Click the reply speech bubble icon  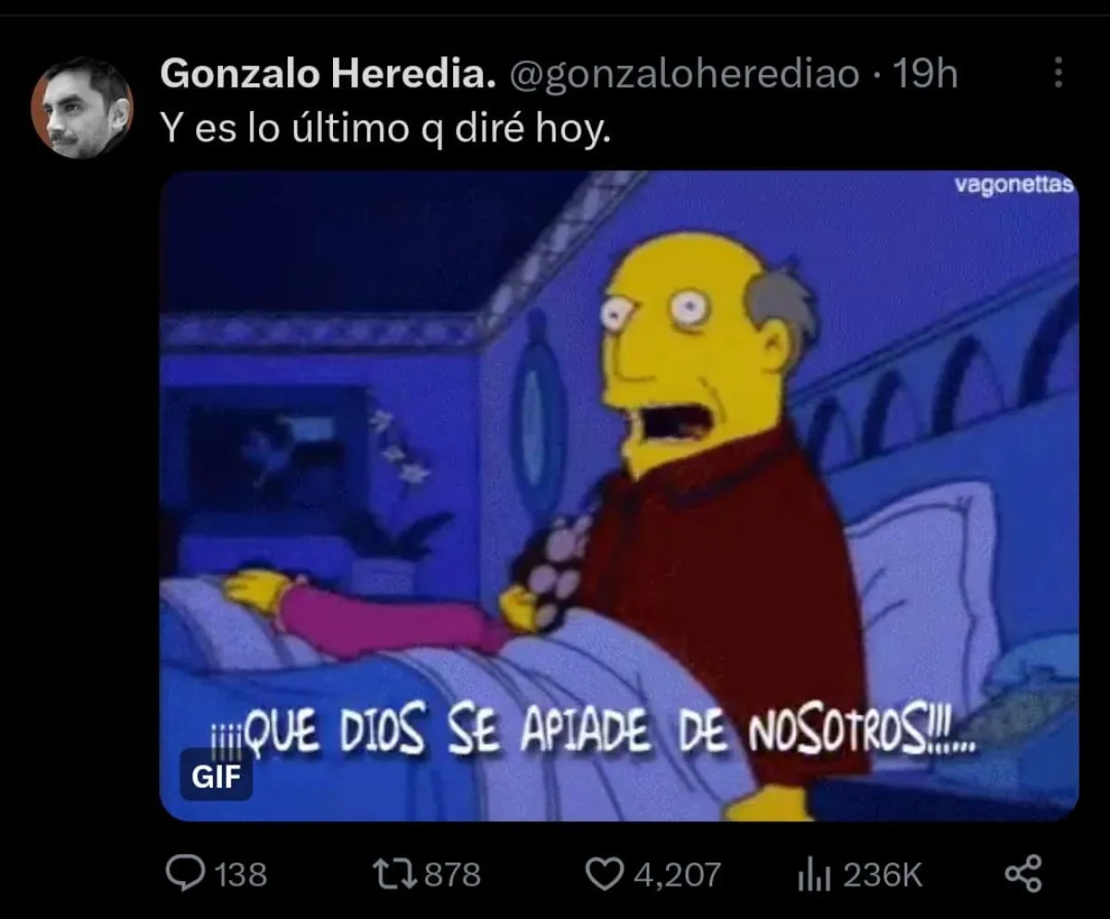point(185,873)
